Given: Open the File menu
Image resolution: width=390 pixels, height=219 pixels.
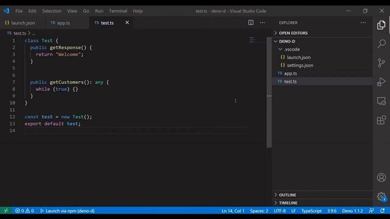Looking at the screenshot, I should [x=19, y=11].
